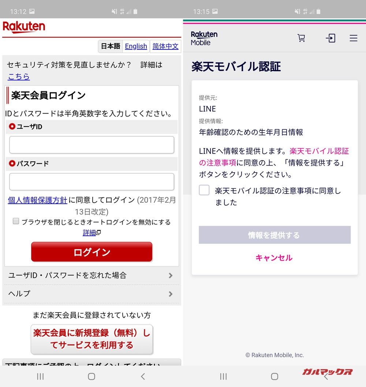Switch language to 简体中文
This screenshot has height=387, width=366.
(x=165, y=46)
